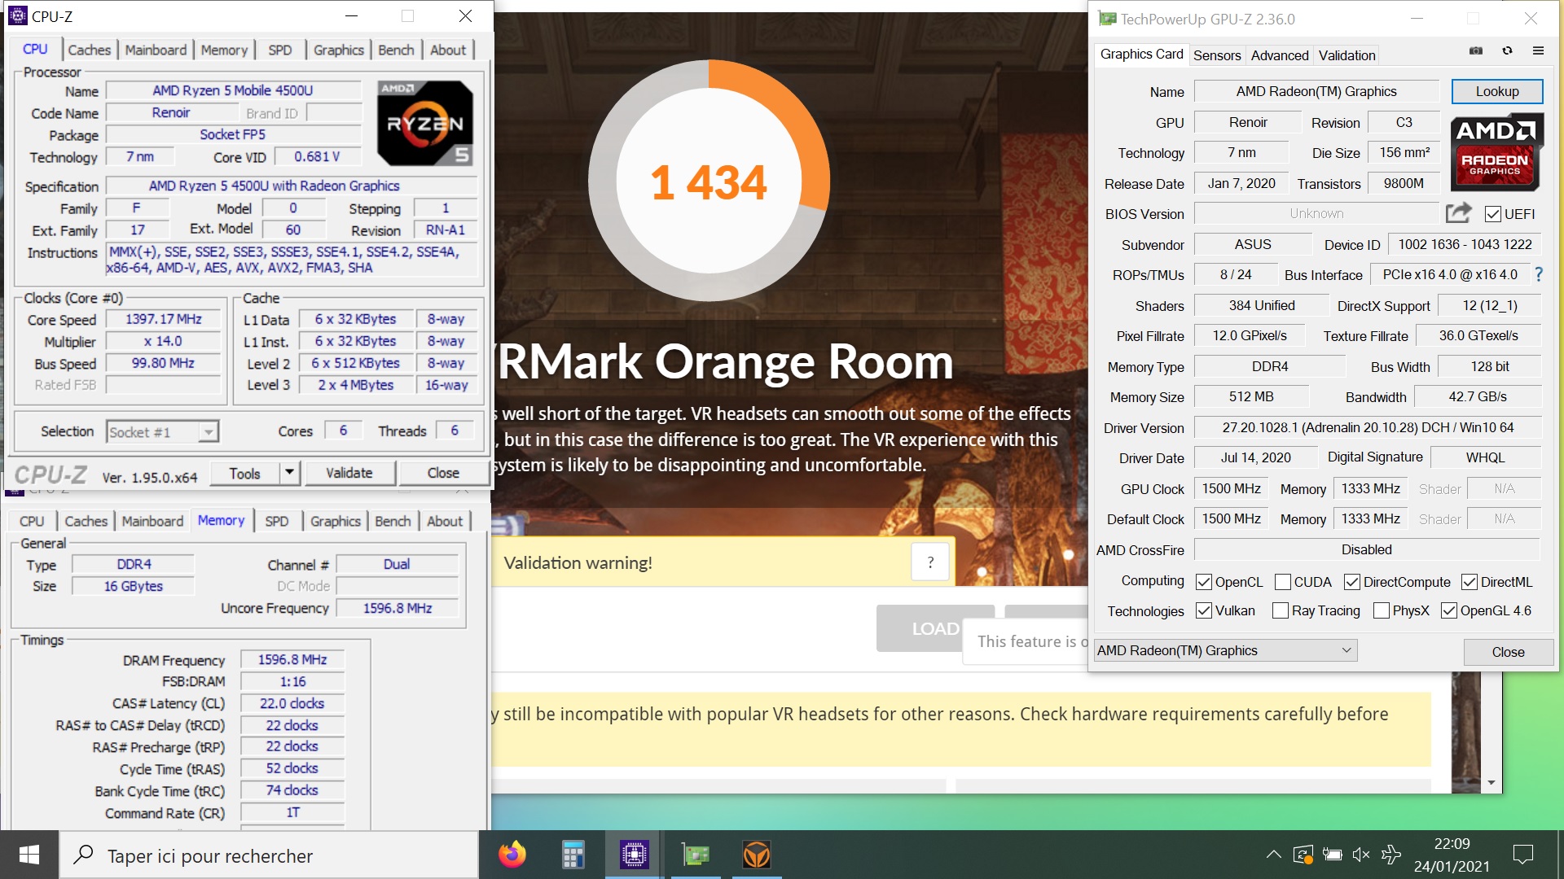Switch to the Caches tab in upper CPU-Z
This screenshot has width=1564, height=879.
point(89,50)
